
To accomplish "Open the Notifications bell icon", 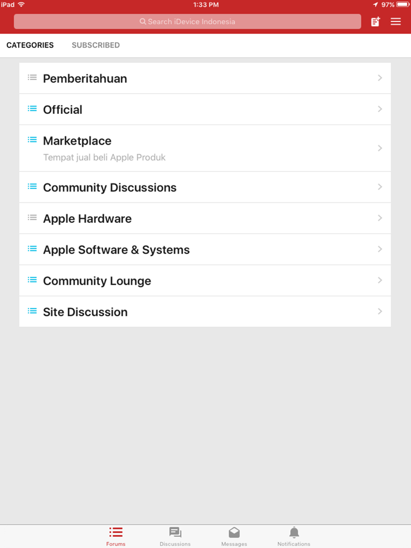I will tap(294, 532).
